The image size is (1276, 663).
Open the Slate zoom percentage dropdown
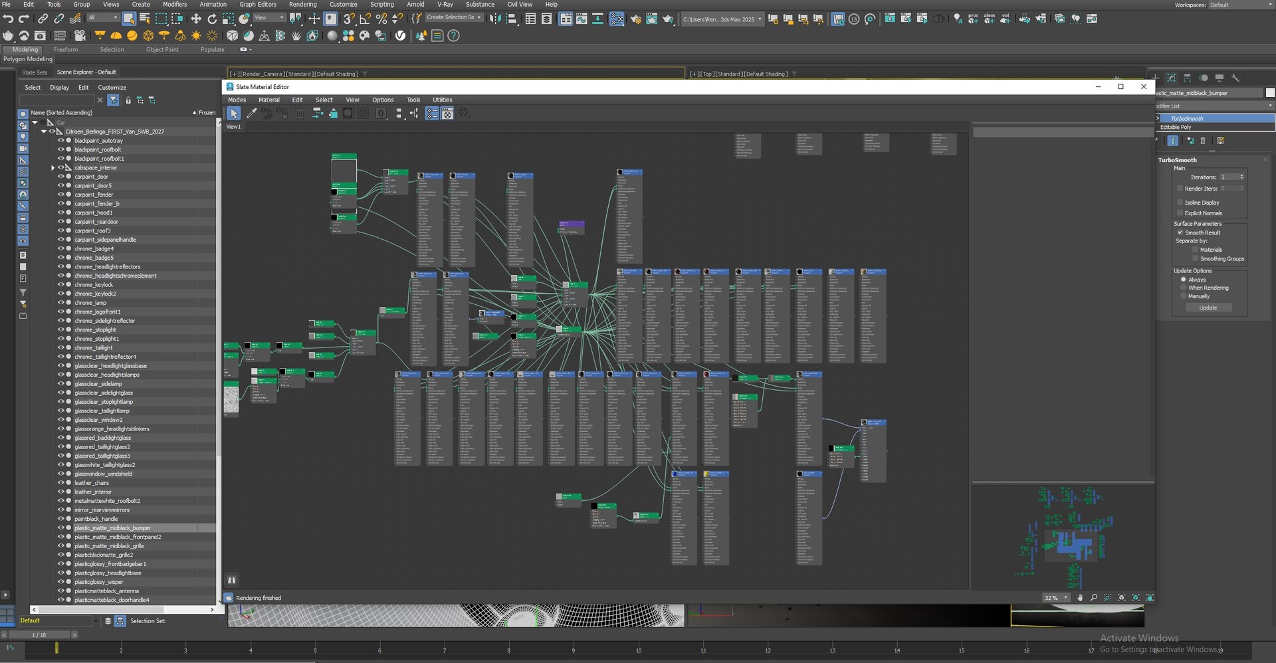[x=1056, y=598]
